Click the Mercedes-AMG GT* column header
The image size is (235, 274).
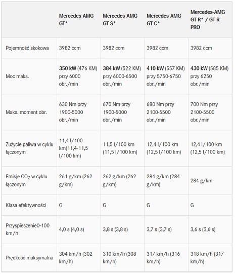click(x=76, y=19)
